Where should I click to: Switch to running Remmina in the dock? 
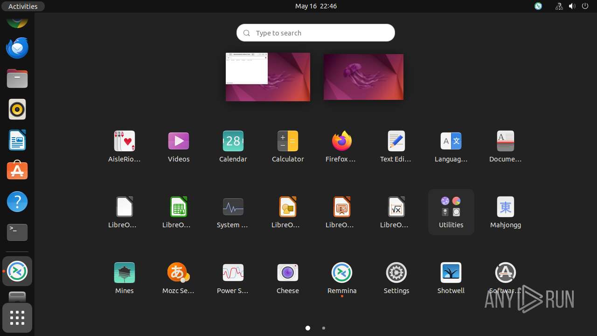click(x=17, y=271)
